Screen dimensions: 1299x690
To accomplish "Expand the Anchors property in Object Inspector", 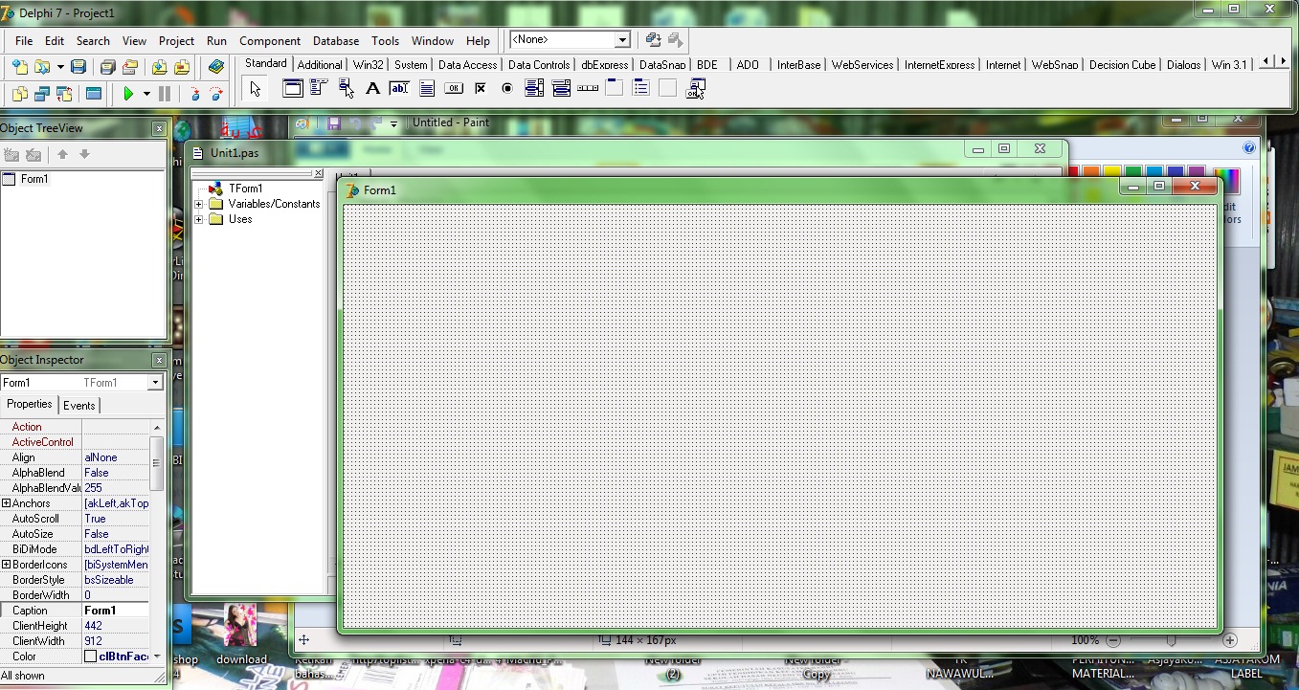I will (8, 502).
